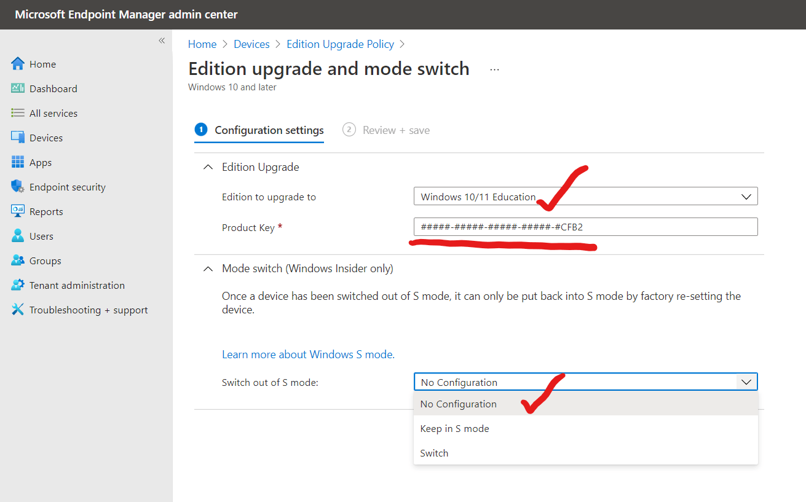The image size is (806, 502).
Task: Click the Endpoint security shield icon
Action: tap(18, 187)
